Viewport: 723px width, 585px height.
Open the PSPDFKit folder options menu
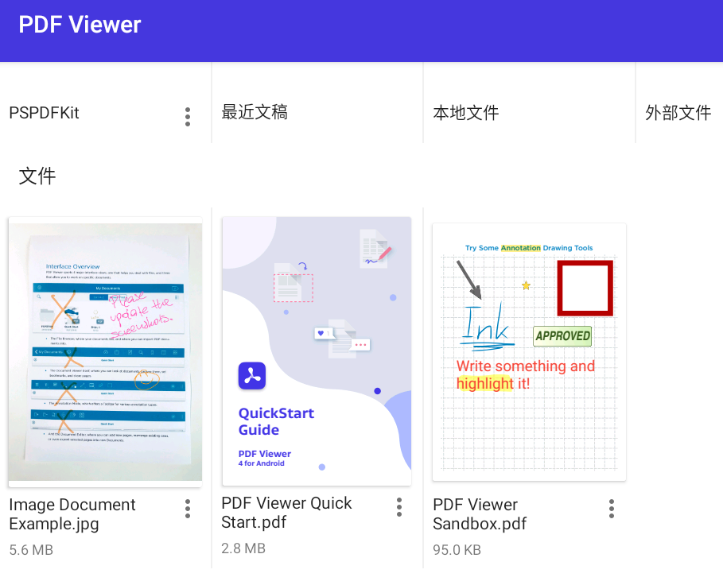[188, 117]
